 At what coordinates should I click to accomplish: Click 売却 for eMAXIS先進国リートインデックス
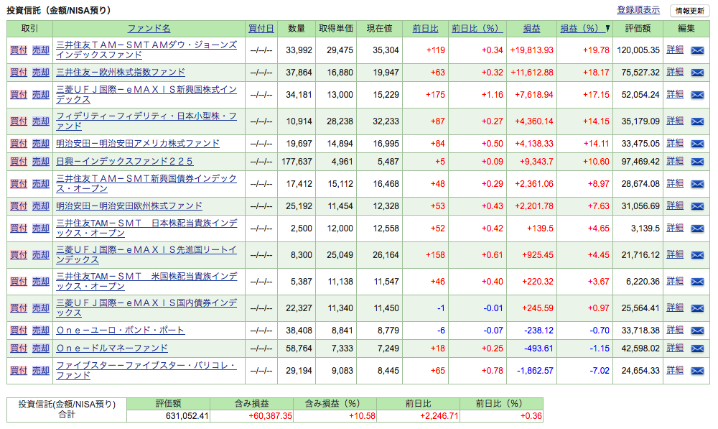coord(41,255)
